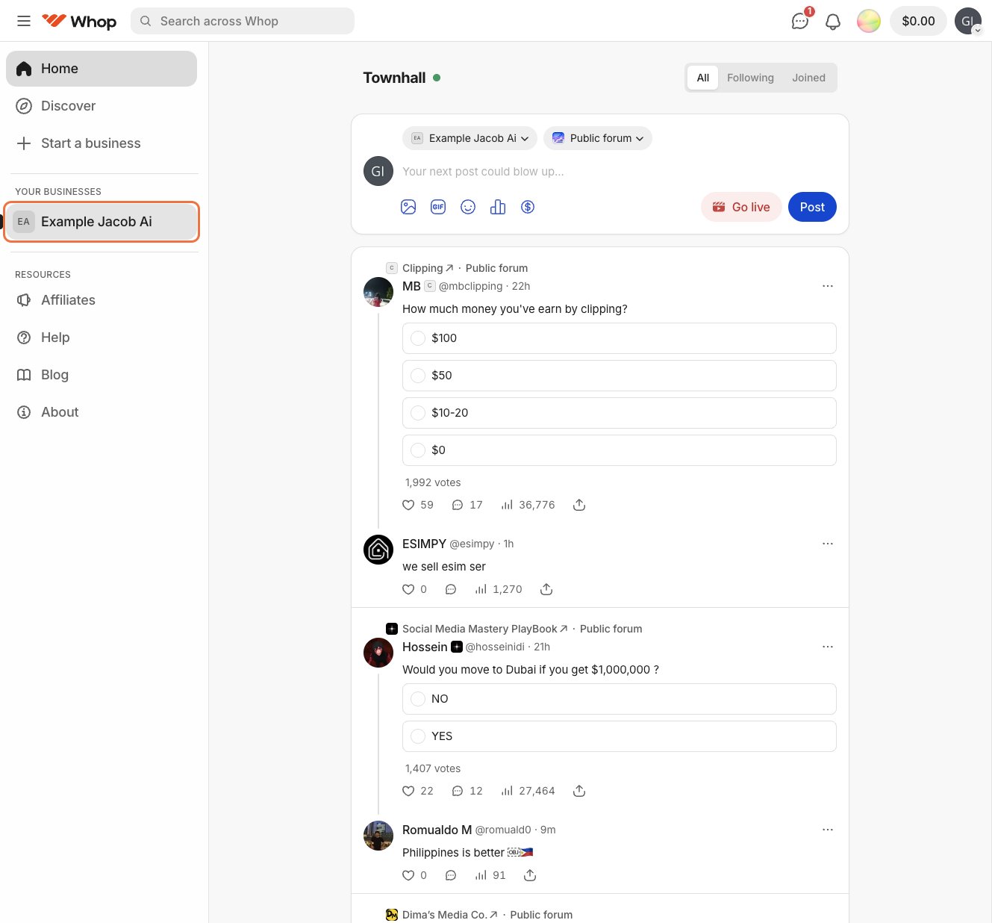Insert a GIF into the post
The height and width of the screenshot is (923, 992).
[438, 207]
